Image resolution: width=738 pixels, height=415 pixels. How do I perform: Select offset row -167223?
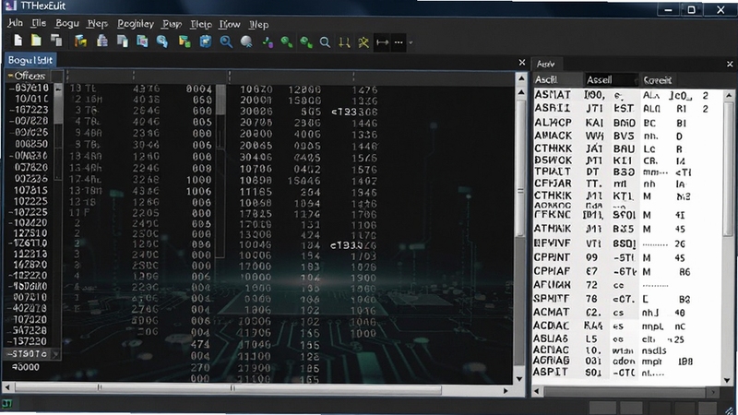point(29,110)
